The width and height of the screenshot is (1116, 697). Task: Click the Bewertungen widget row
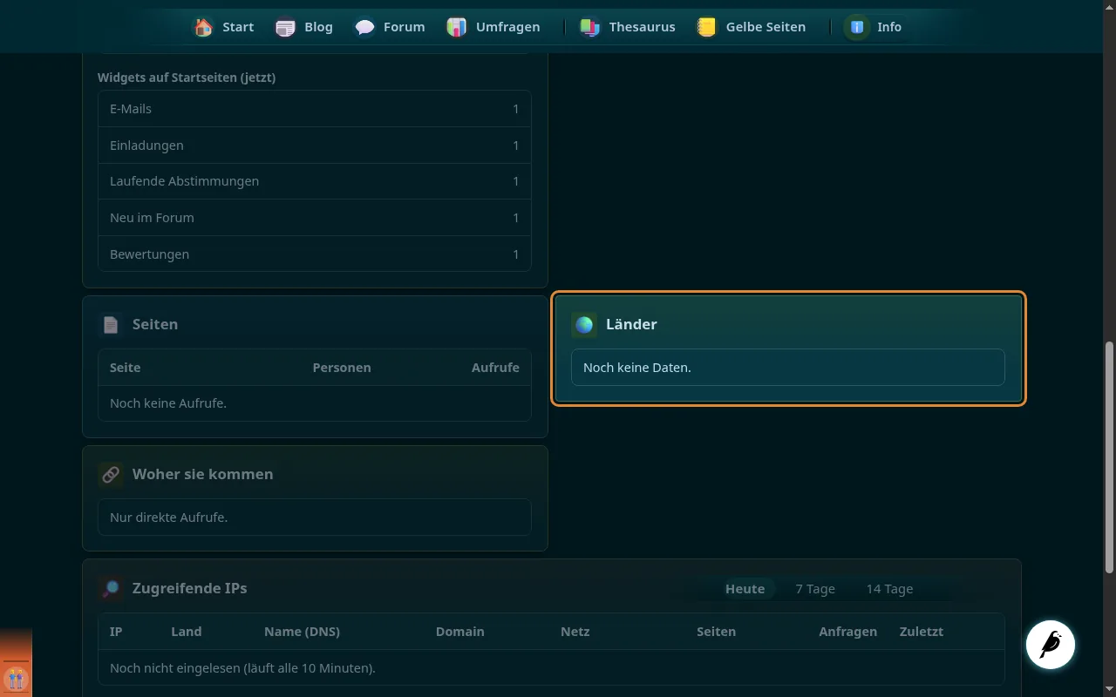pyautogui.click(x=315, y=254)
